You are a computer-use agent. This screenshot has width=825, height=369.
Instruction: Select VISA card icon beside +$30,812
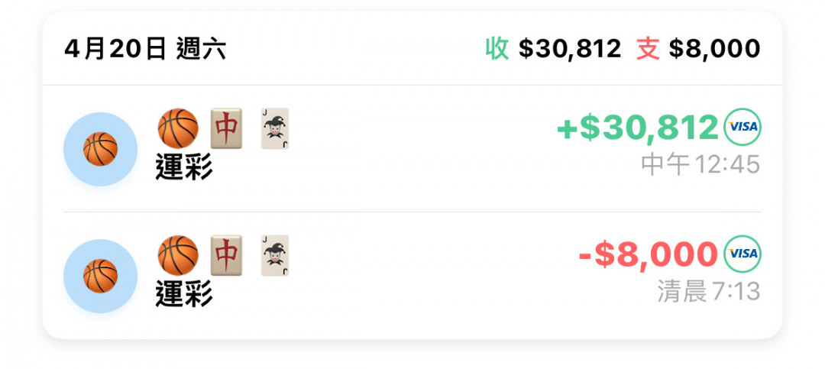[x=742, y=127]
